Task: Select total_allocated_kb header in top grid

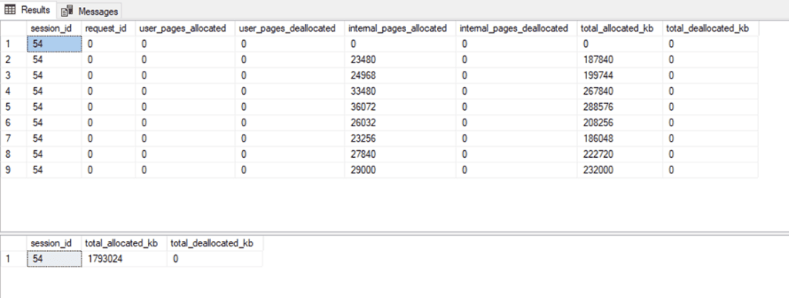Action: [620, 29]
